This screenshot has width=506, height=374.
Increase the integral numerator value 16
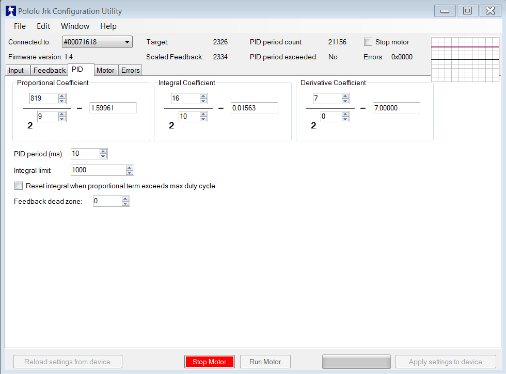pyautogui.click(x=203, y=96)
